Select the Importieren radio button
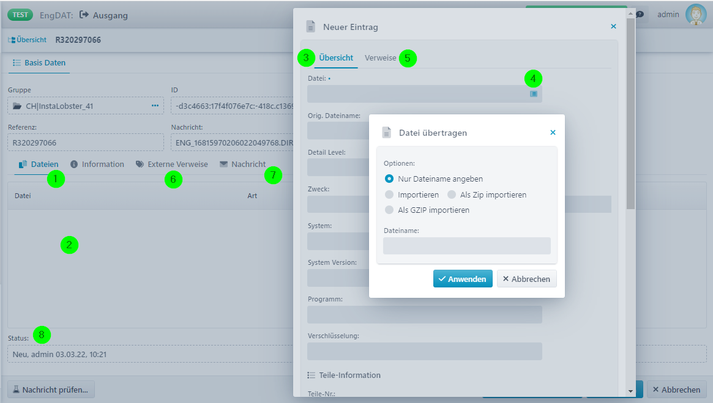Screen dimensions: 713x403 [x=389, y=194]
